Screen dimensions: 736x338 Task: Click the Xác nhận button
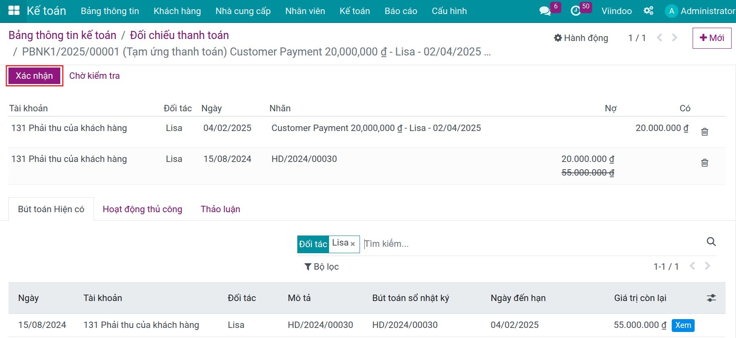tap(34, 76)
